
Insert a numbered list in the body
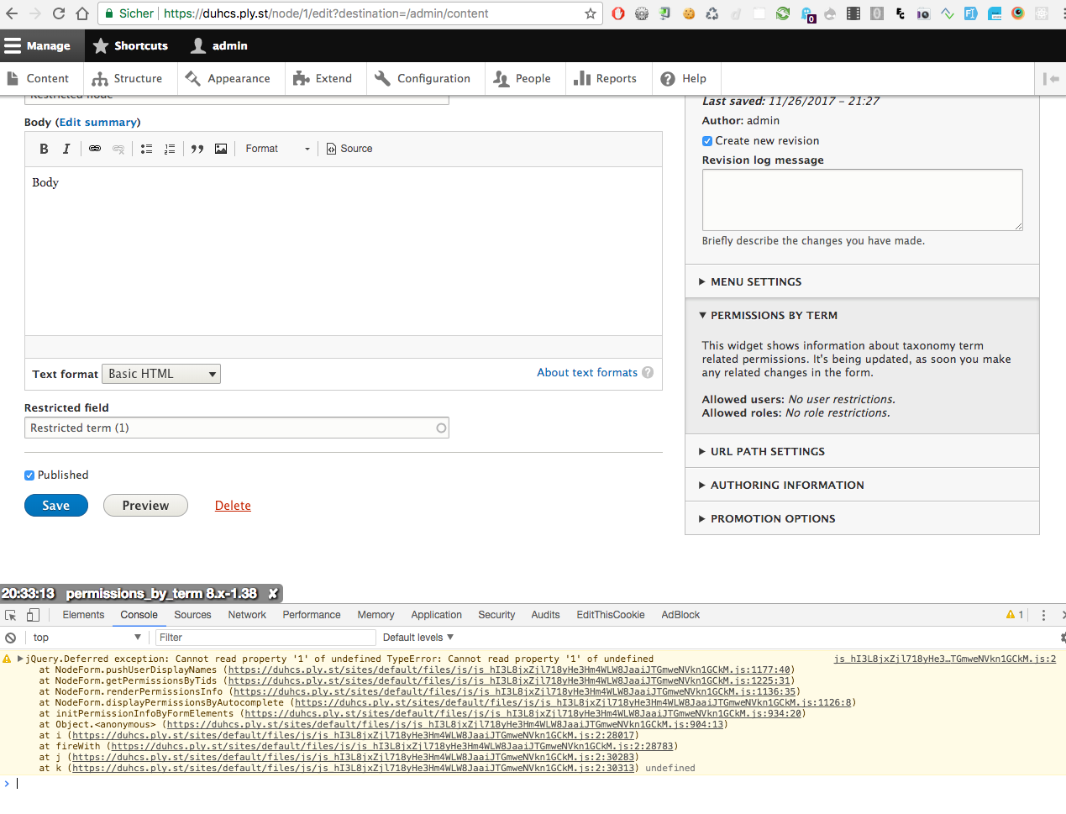(x=170, y=149)
